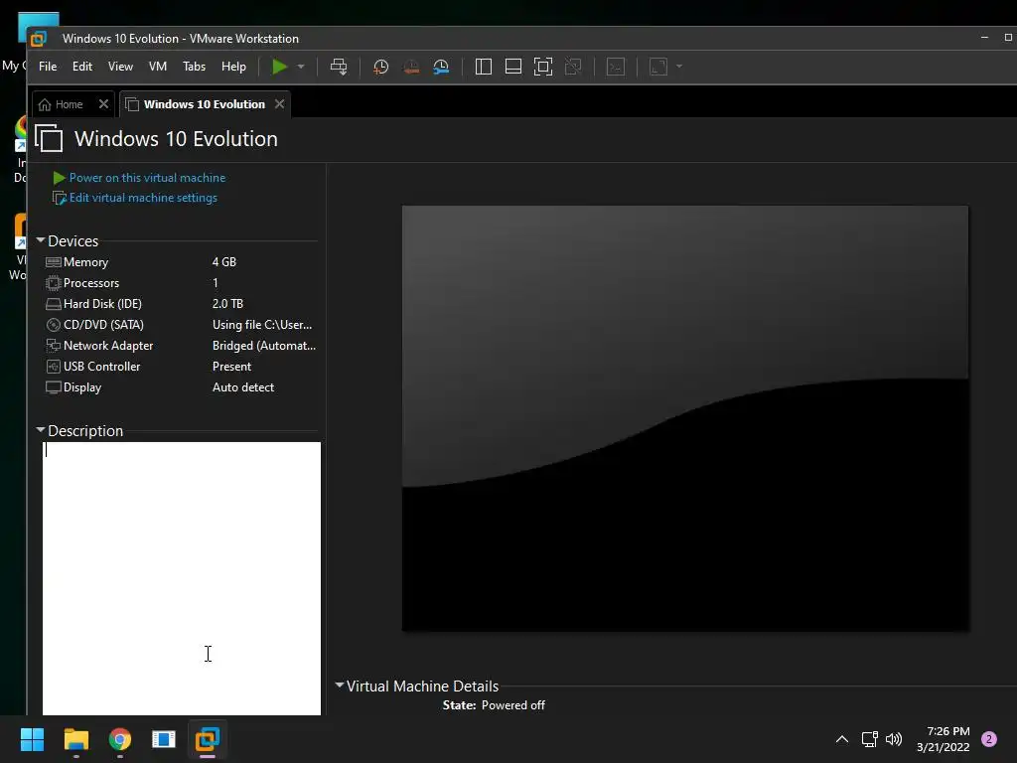Viewport: 1017px width, 763px height.
Task: Click the green Power On toolbar button
Action: (279, 67)
